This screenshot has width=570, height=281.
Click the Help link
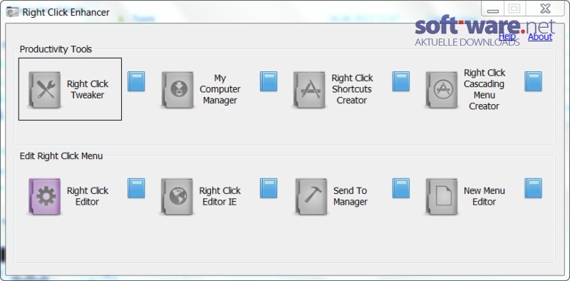point(507,36)
